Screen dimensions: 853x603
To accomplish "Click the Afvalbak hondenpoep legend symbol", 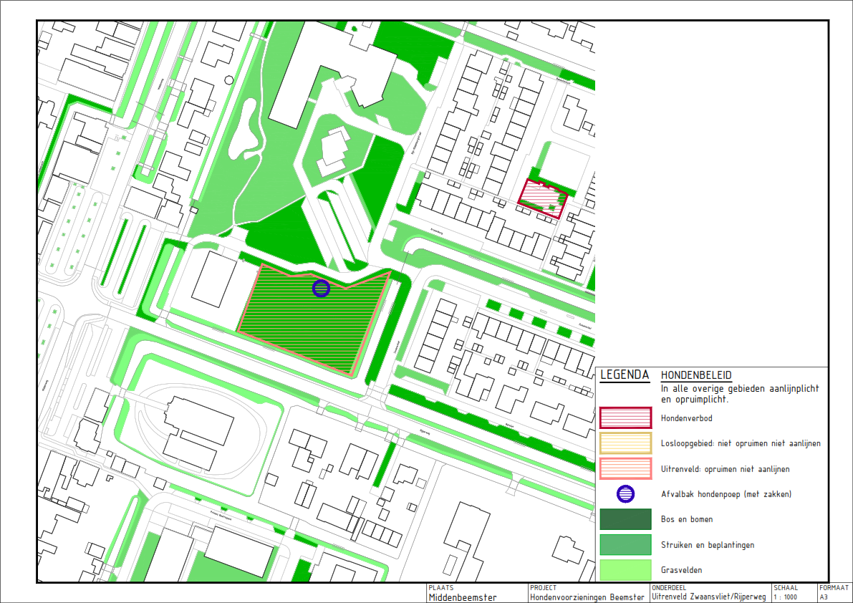I will (x=625, y=493).
